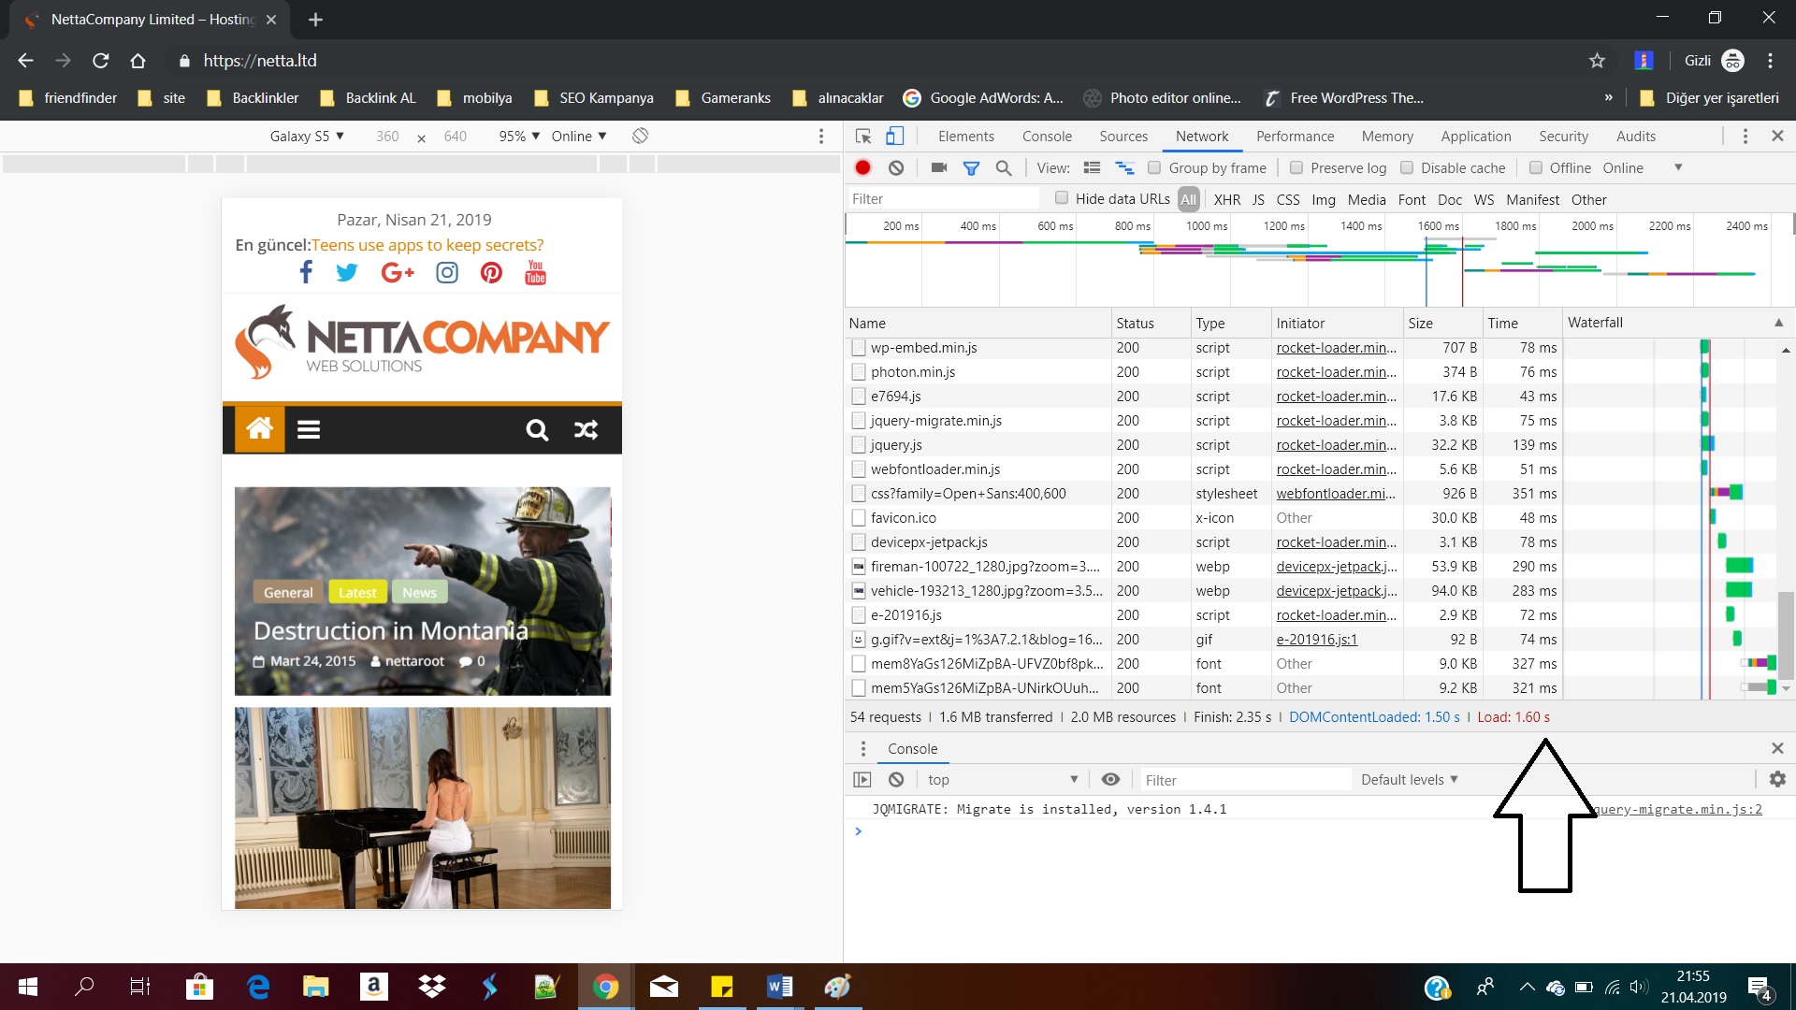Toggle the device toolbar icon
The width and height of the screenshot is (1796, 1010).
coord(895,137)
